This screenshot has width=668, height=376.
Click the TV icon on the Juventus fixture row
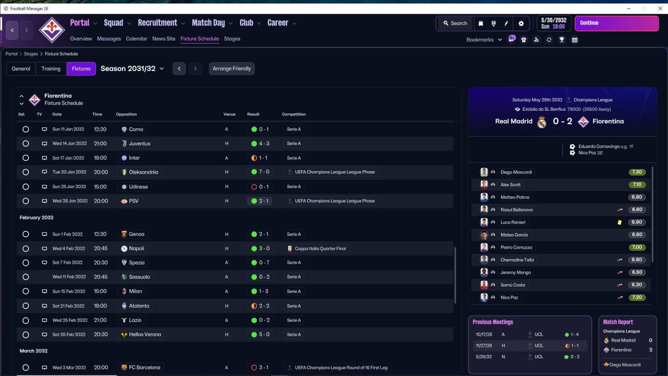44,144
